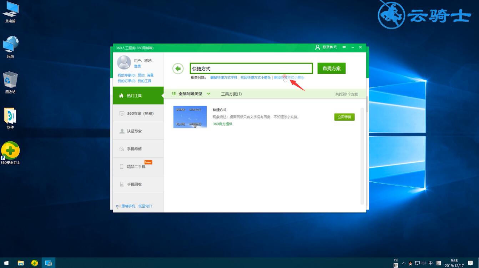Image resolution: width=479 pixels, height=268 pixels.
Task: Open the Windows Start menu
Action: 6,263
